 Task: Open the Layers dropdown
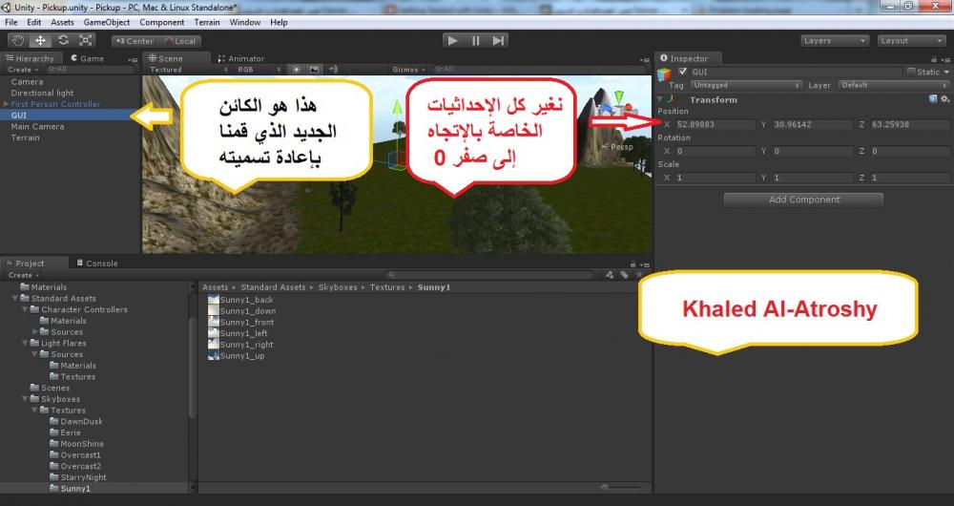[x=834, y=41]
